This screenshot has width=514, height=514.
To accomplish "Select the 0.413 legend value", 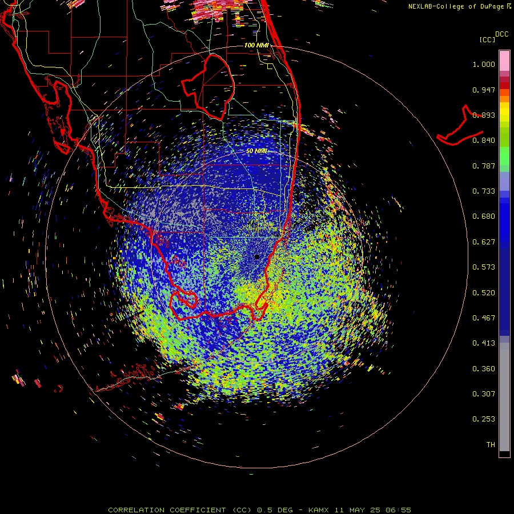I will click(484, 343).
